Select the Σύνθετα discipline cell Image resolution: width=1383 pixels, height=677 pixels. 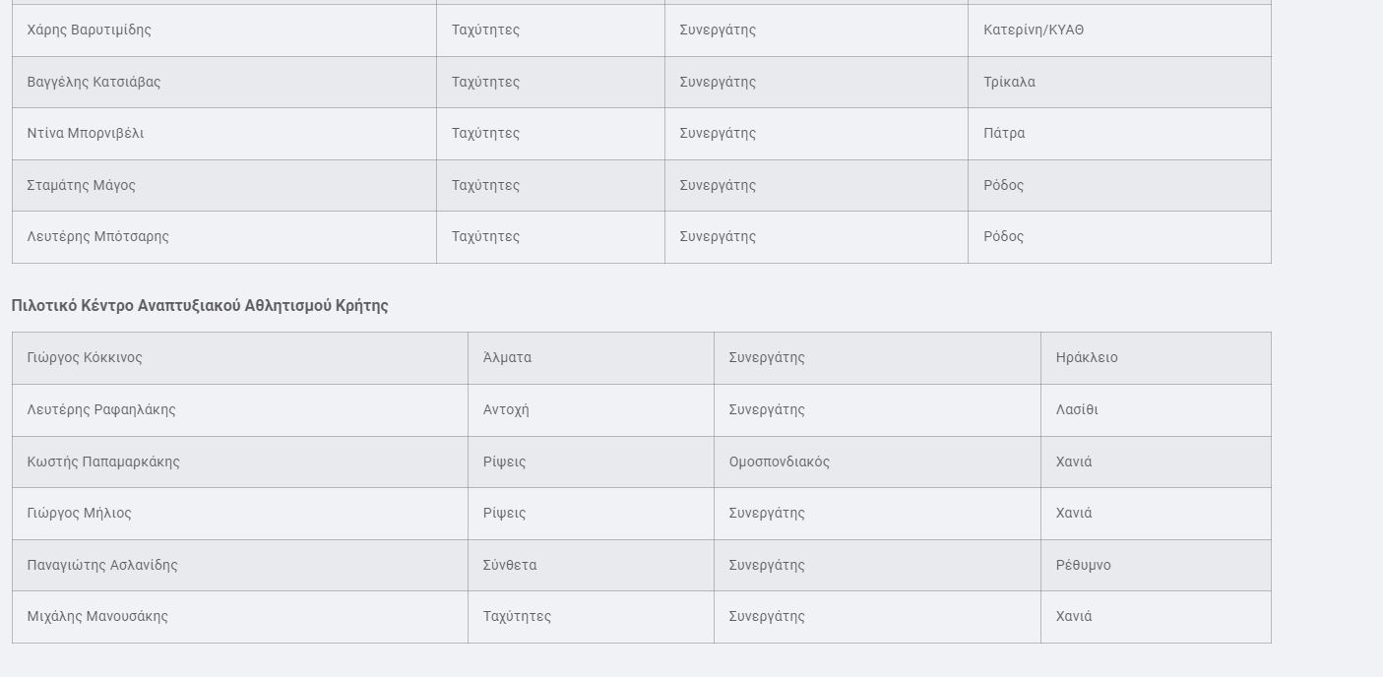click(510, 566)
